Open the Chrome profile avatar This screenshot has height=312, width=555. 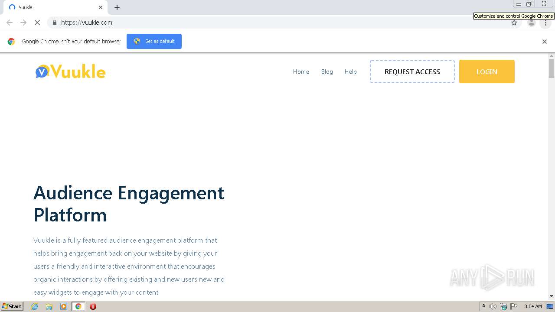click(x=531, y=23)
